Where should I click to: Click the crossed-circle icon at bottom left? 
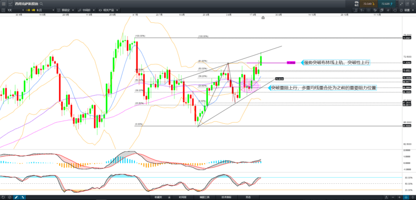(10, 197)
